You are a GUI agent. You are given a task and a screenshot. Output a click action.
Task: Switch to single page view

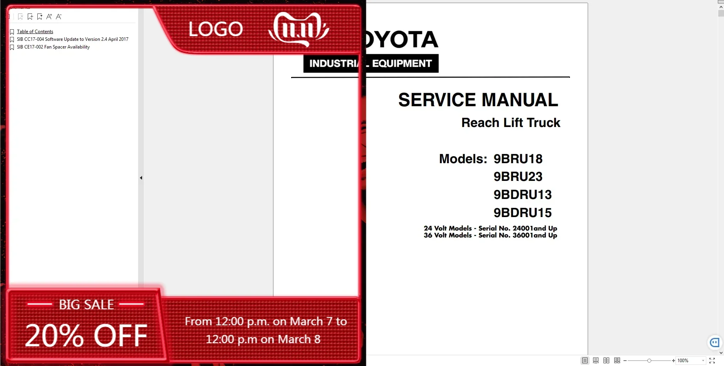[x=585, y=361]
